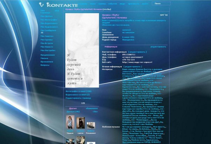Screen dimensions: 211x144
Task: Click Dj Antoine in favorite music
Action: tap(144, 129)
